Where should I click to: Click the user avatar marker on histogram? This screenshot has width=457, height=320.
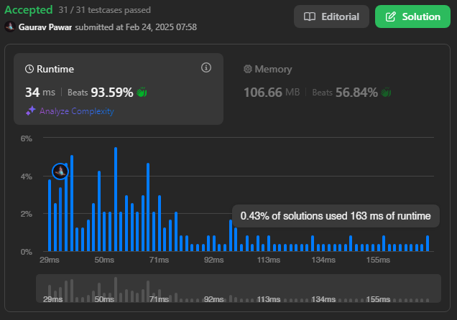60,171
